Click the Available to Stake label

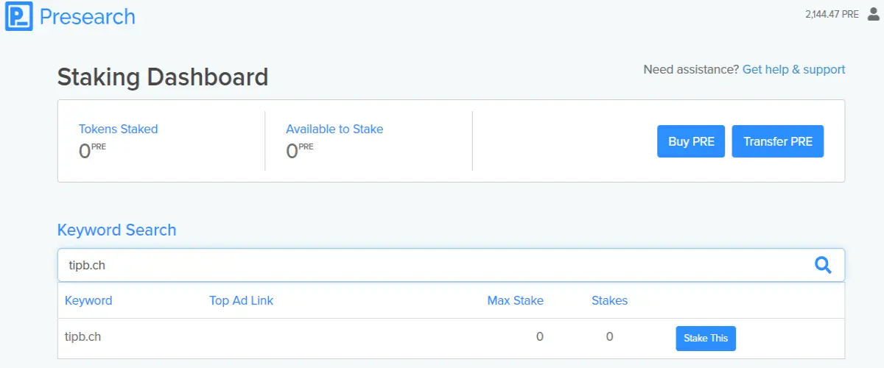[x=334, y=129]
